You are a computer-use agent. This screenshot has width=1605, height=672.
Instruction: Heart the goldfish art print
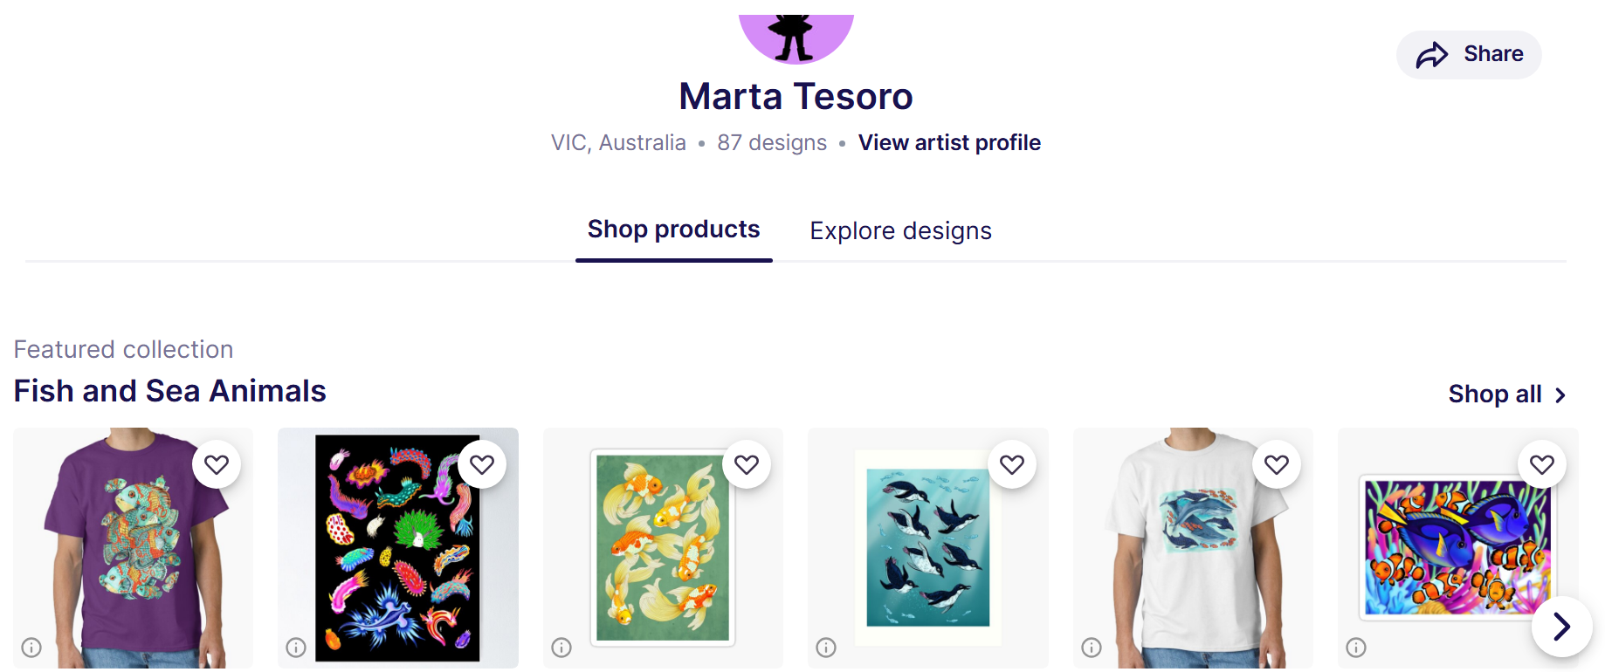pos(747,464)
